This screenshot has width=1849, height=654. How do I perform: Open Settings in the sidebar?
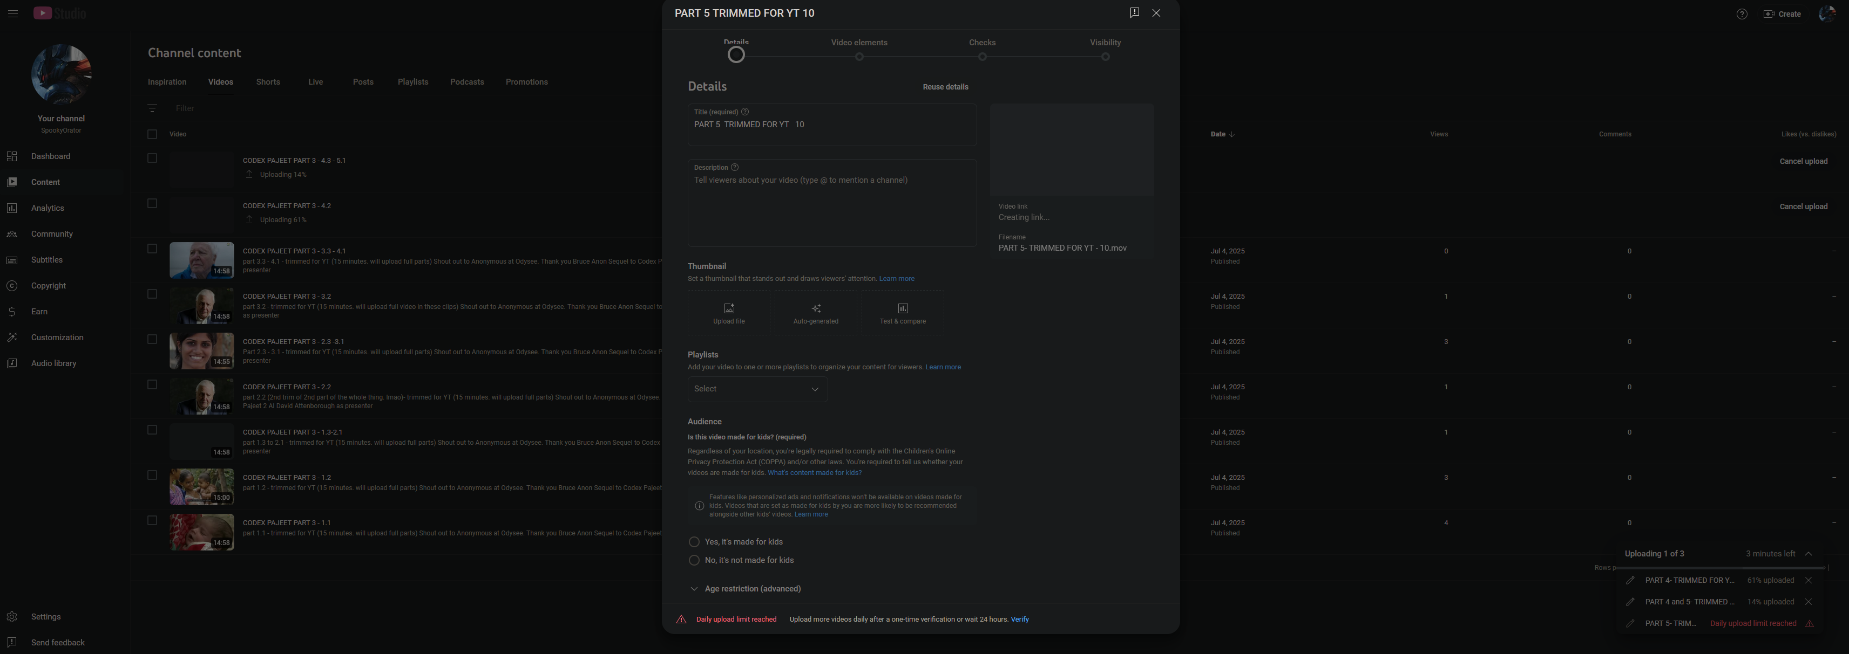coord(45,617)
